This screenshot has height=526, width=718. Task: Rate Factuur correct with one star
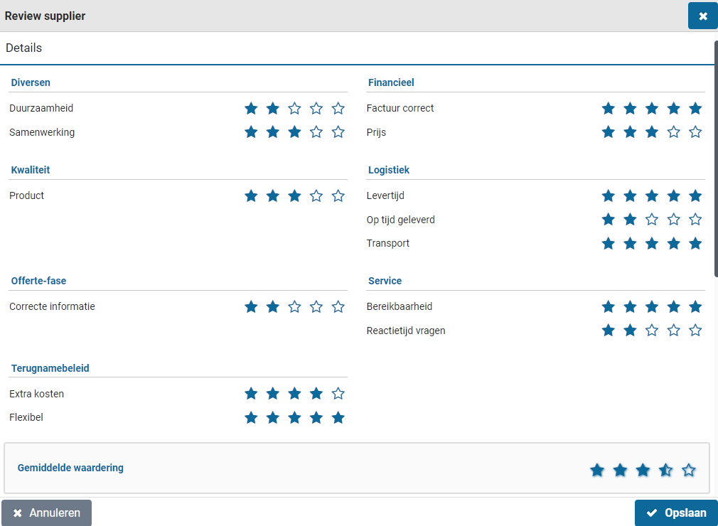pos(609,109)
